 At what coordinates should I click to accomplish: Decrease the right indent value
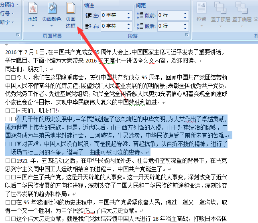click(128, 28)
